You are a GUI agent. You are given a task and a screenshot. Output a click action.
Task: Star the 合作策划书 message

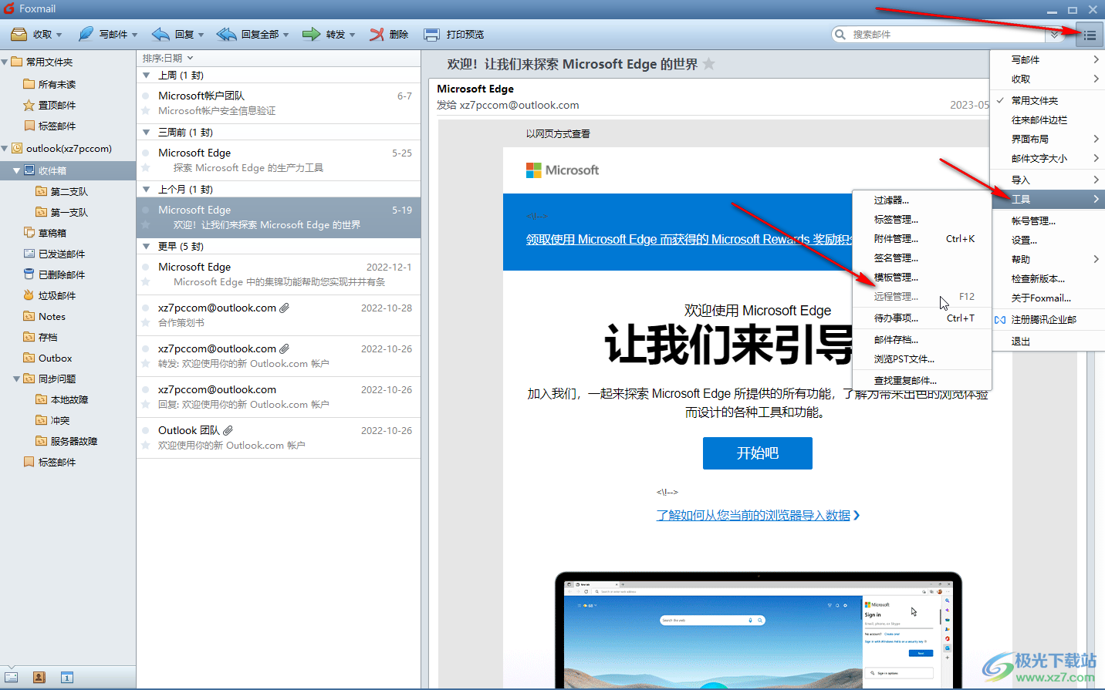point(146,323)
